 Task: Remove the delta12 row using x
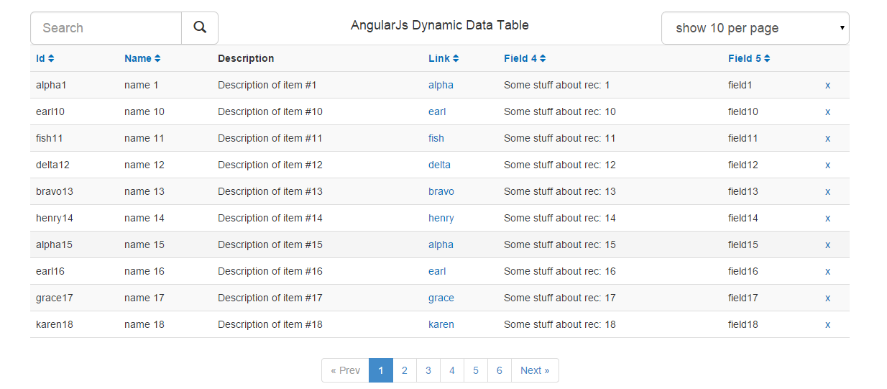click(827, 165)
